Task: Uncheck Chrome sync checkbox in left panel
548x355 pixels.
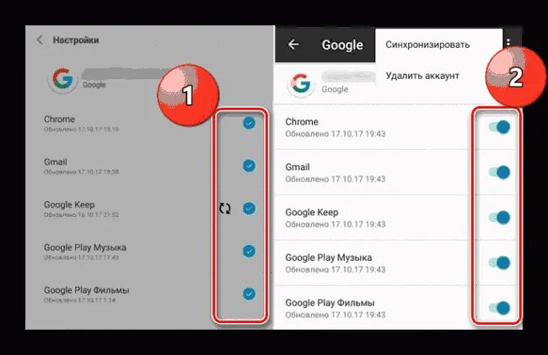Action: pos(249,123)
